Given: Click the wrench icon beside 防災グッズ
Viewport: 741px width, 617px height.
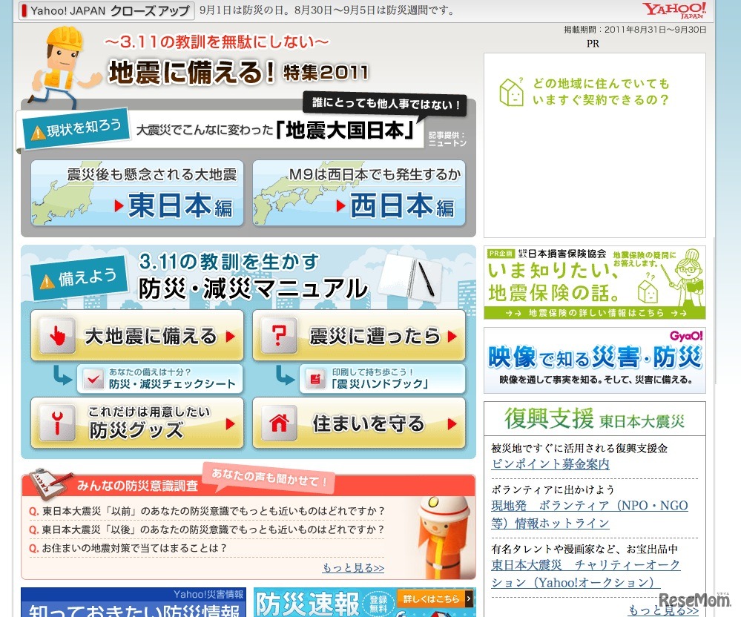Looking at the screenshot, I should pyautogui.click(x=58, y=423).
